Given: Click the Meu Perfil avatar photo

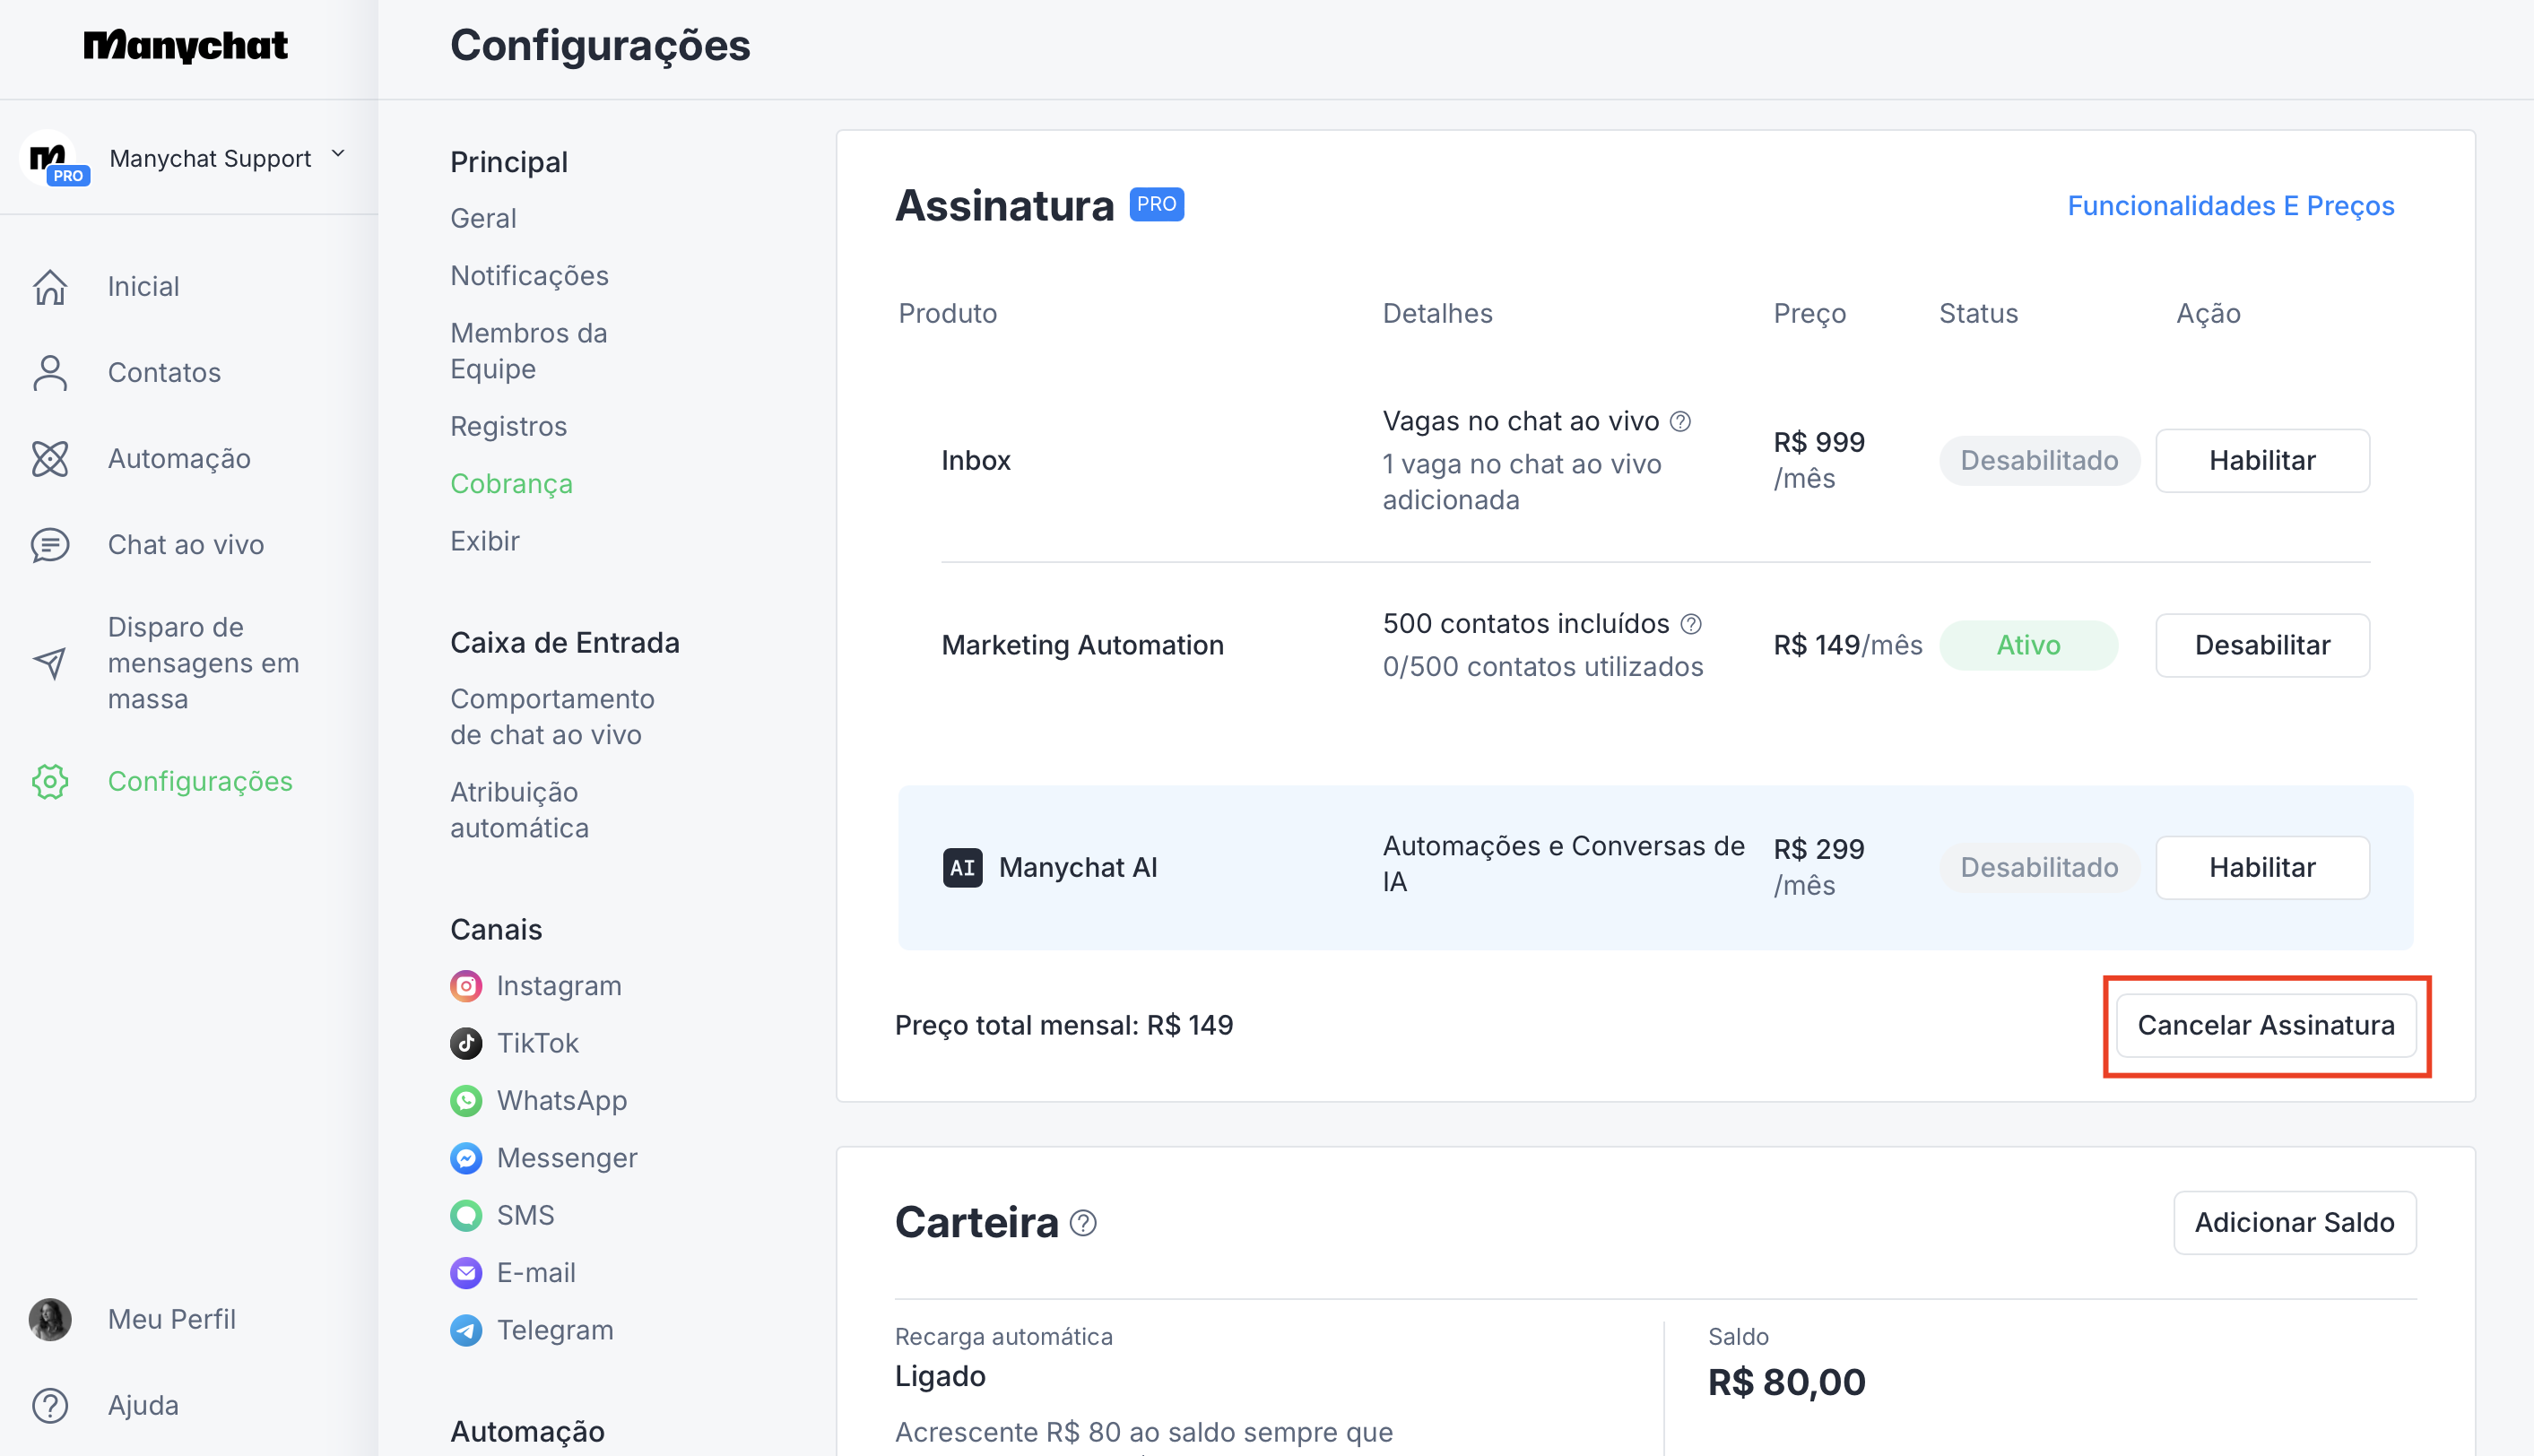Looking at the screenshot, I should 50,1319.
